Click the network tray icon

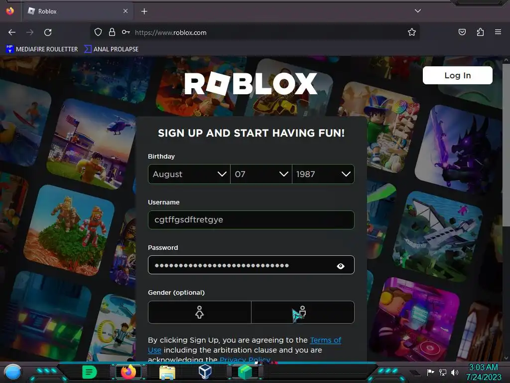click(443, 372)
